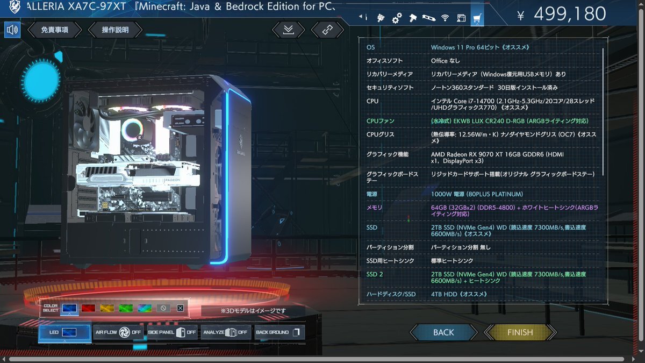Viewport: 645px width, 363px height.
Task: Click the horizontal scrollbar at the bottom
Action: tap(317, 359)
